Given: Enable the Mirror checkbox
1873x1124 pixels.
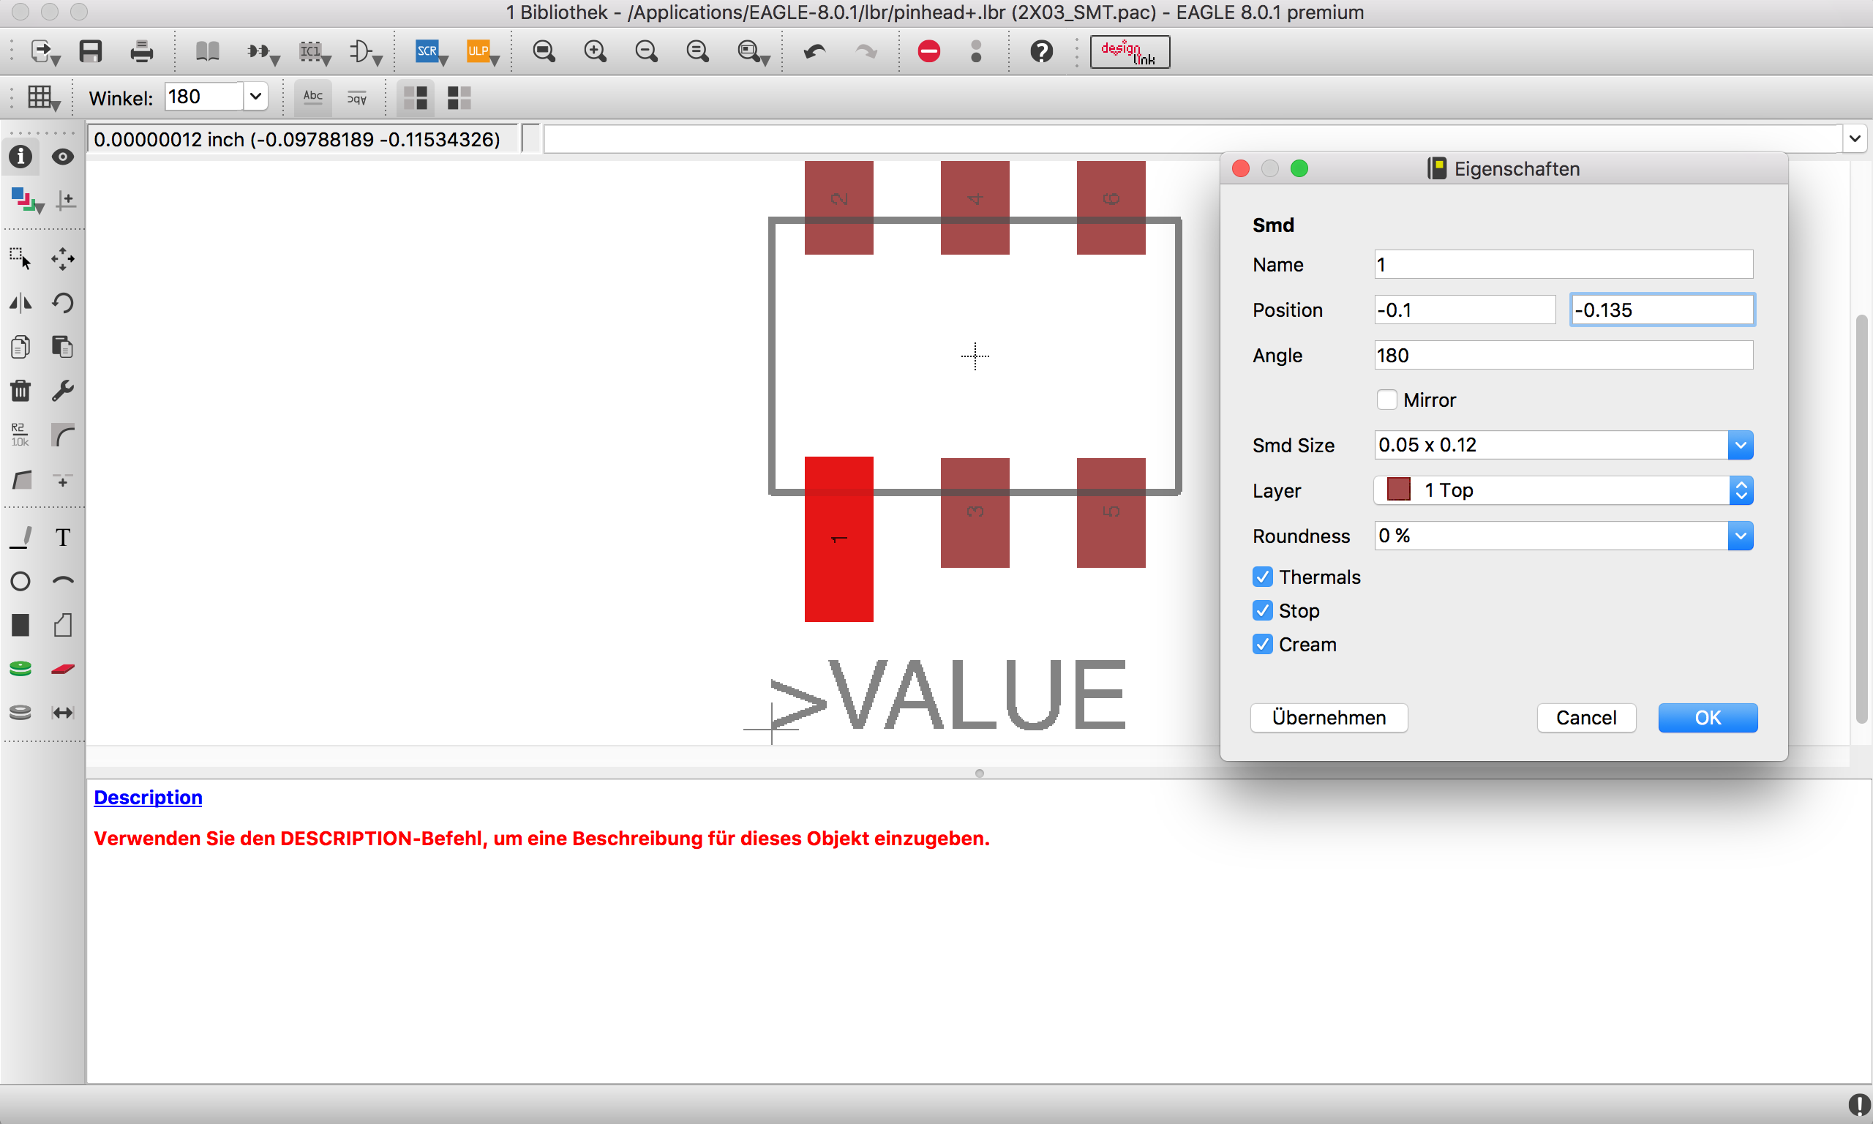Looking at the screenshot, I should [x=1386, y=400].
